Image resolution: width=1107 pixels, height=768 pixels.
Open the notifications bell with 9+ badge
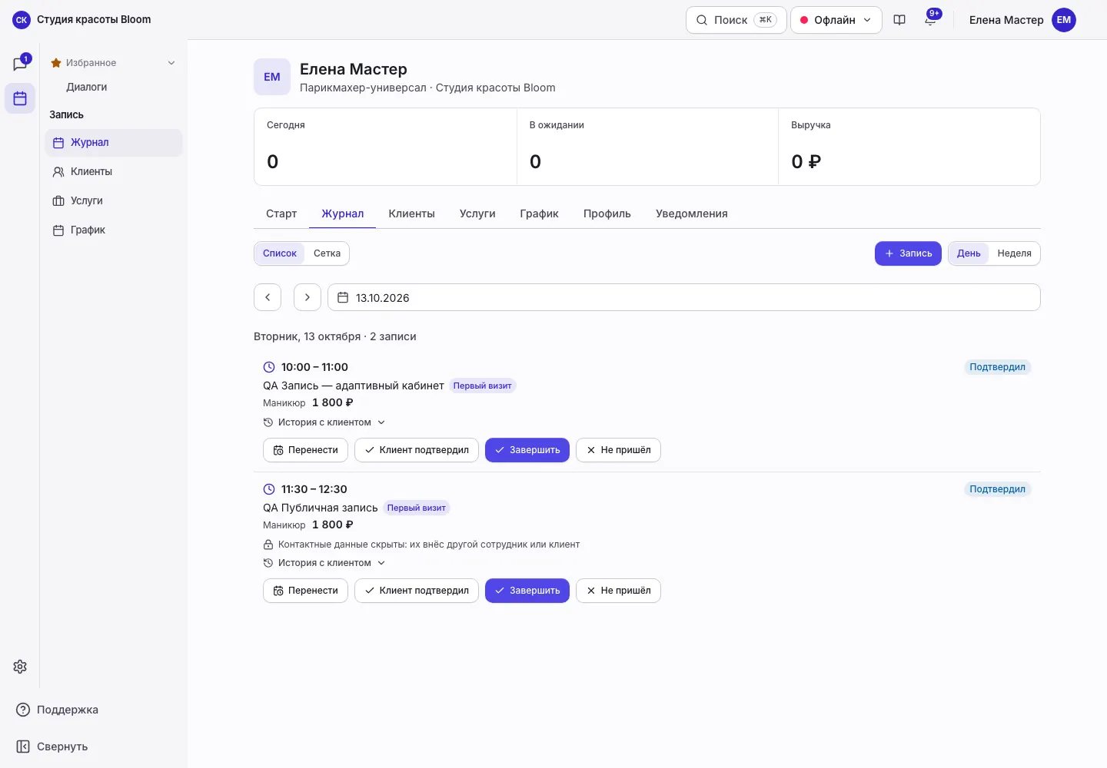pos(930,20)
